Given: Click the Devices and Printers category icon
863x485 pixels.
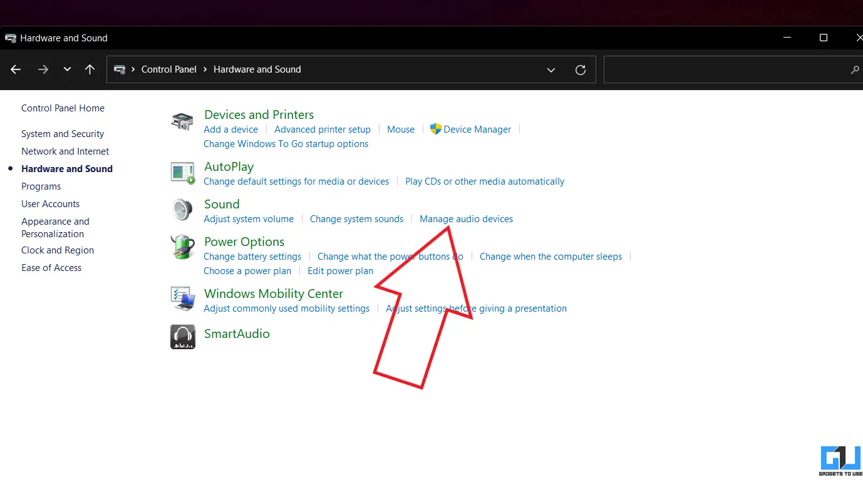Looking at the screenshot, I should pyautogui.click(x=183, y=121).
